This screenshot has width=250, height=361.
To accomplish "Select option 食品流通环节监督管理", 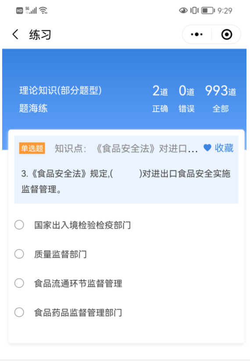I will (68, 283).
